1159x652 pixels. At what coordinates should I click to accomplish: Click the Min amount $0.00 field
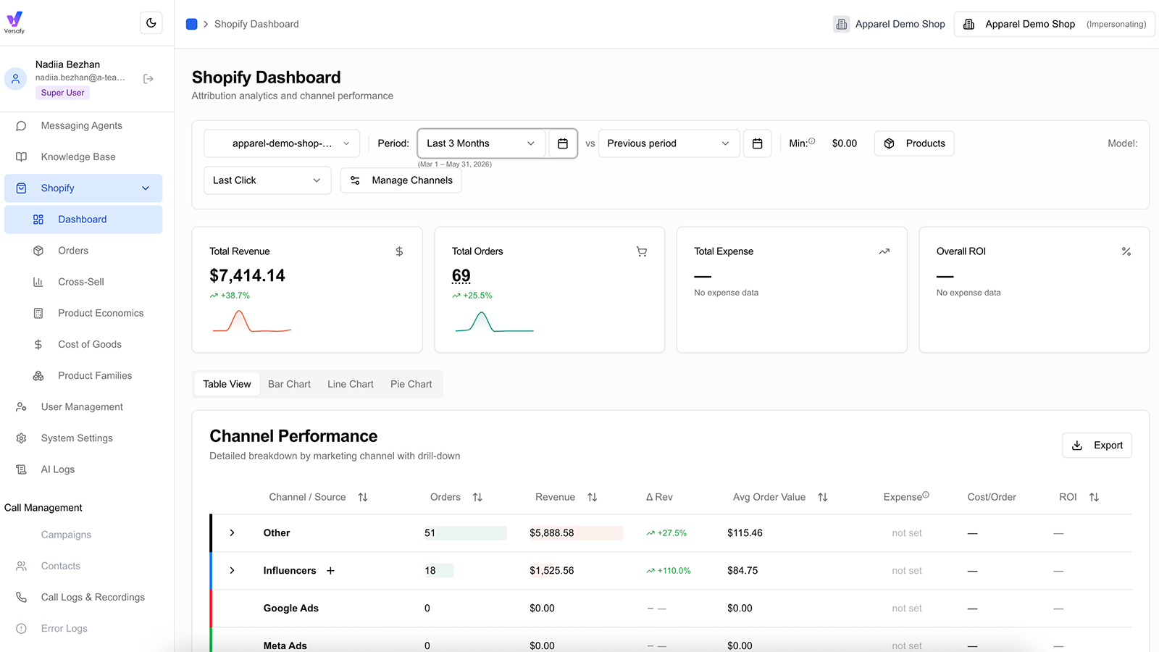click(844, 143)
